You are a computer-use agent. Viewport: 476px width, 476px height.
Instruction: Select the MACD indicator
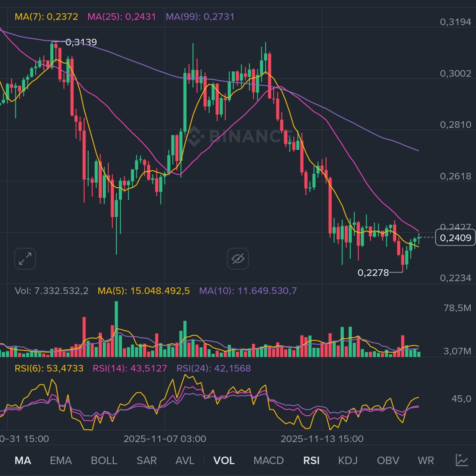tap(268, 460)
